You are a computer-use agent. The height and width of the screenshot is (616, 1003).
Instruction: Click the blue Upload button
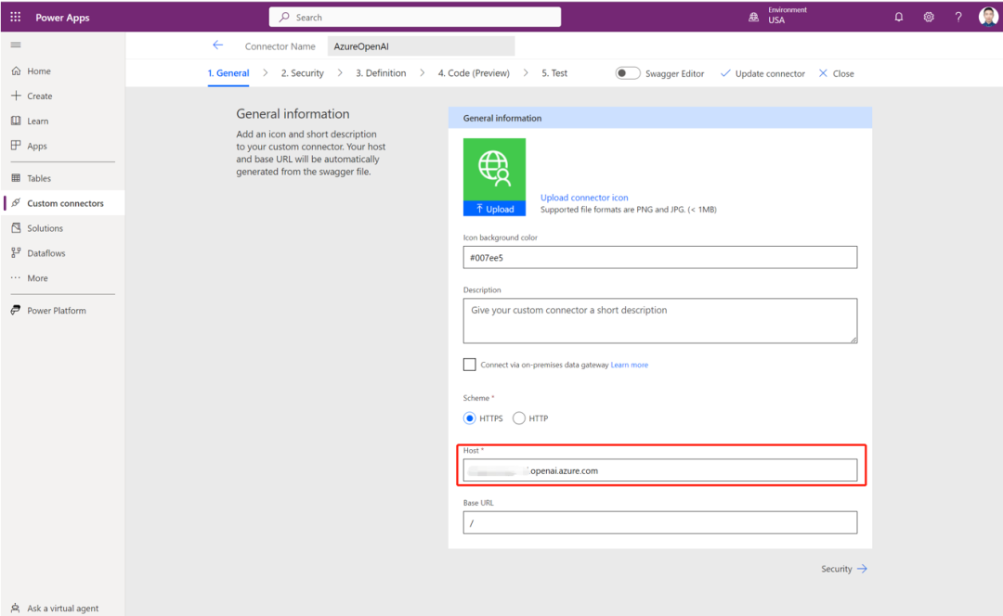494,209
